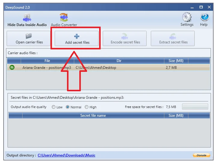Open Help question mark icon
Viewport: 216px width, 161px height.
(x=204, y=19)
